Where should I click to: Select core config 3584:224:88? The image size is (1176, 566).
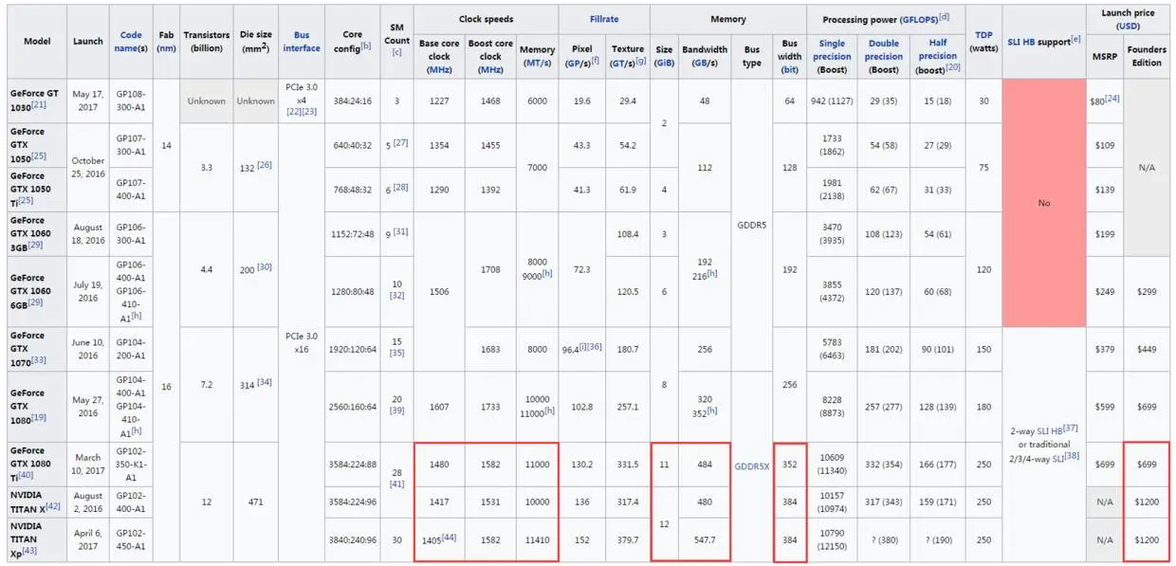tap(352, 465)
